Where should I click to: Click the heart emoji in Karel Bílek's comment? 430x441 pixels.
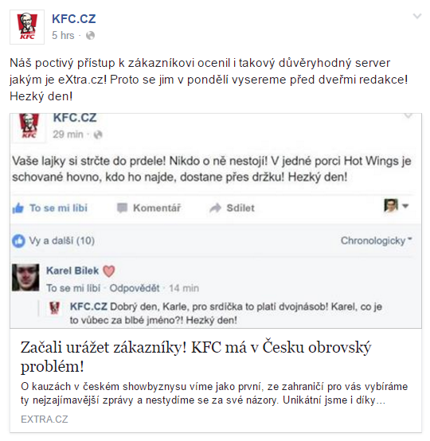point(109,271)
